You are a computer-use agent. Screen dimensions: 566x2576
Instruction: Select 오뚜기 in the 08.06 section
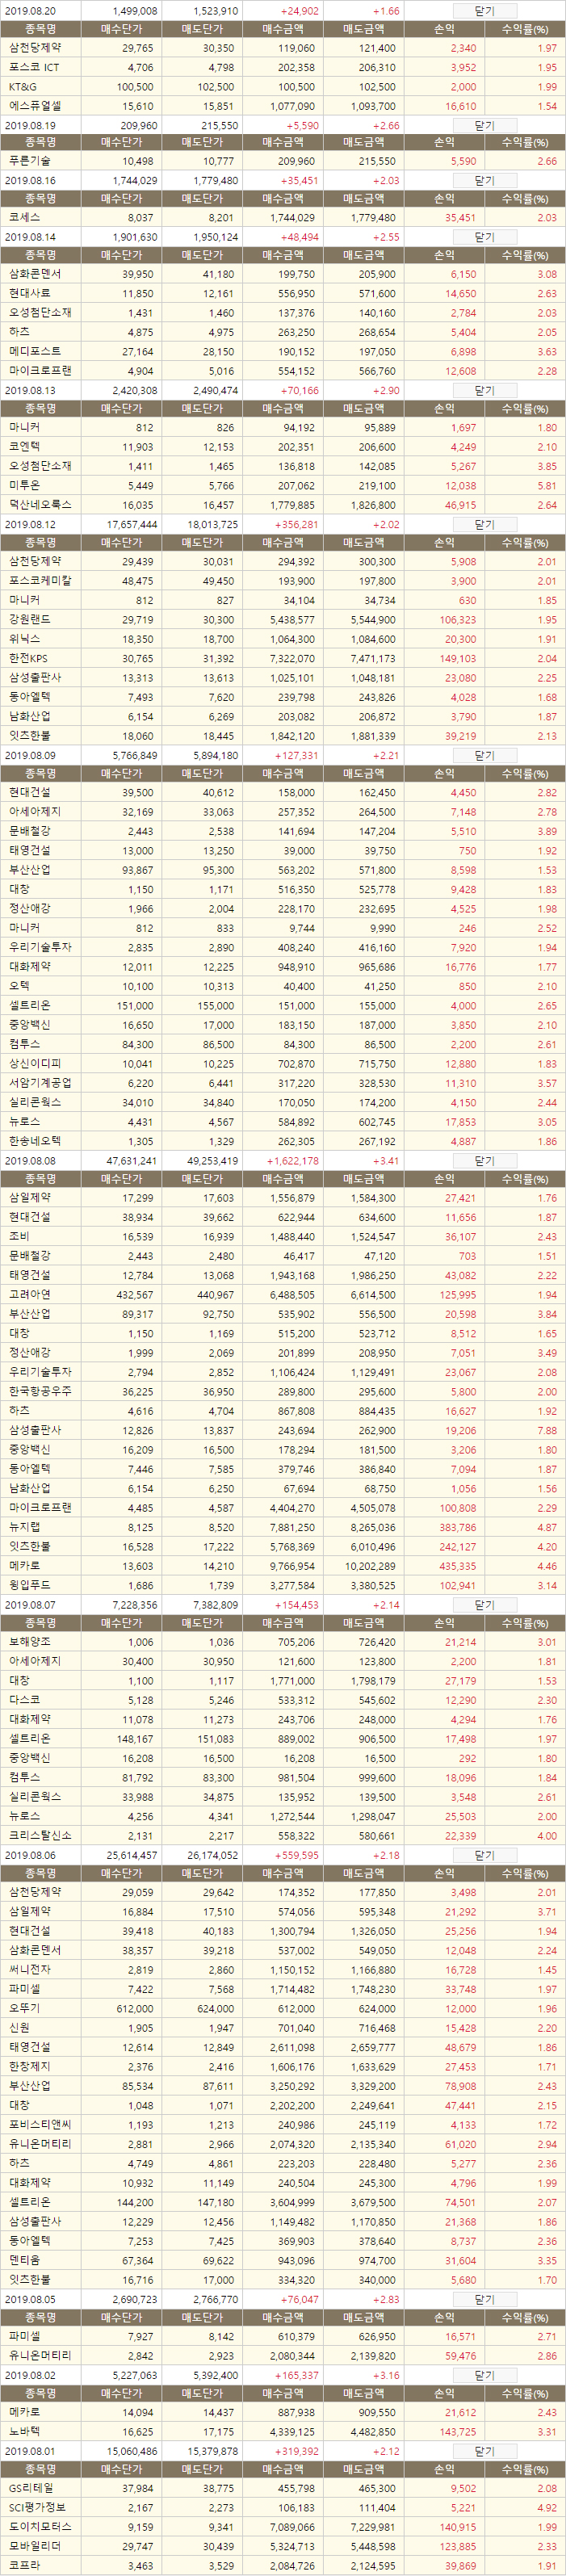point(24,2008)
